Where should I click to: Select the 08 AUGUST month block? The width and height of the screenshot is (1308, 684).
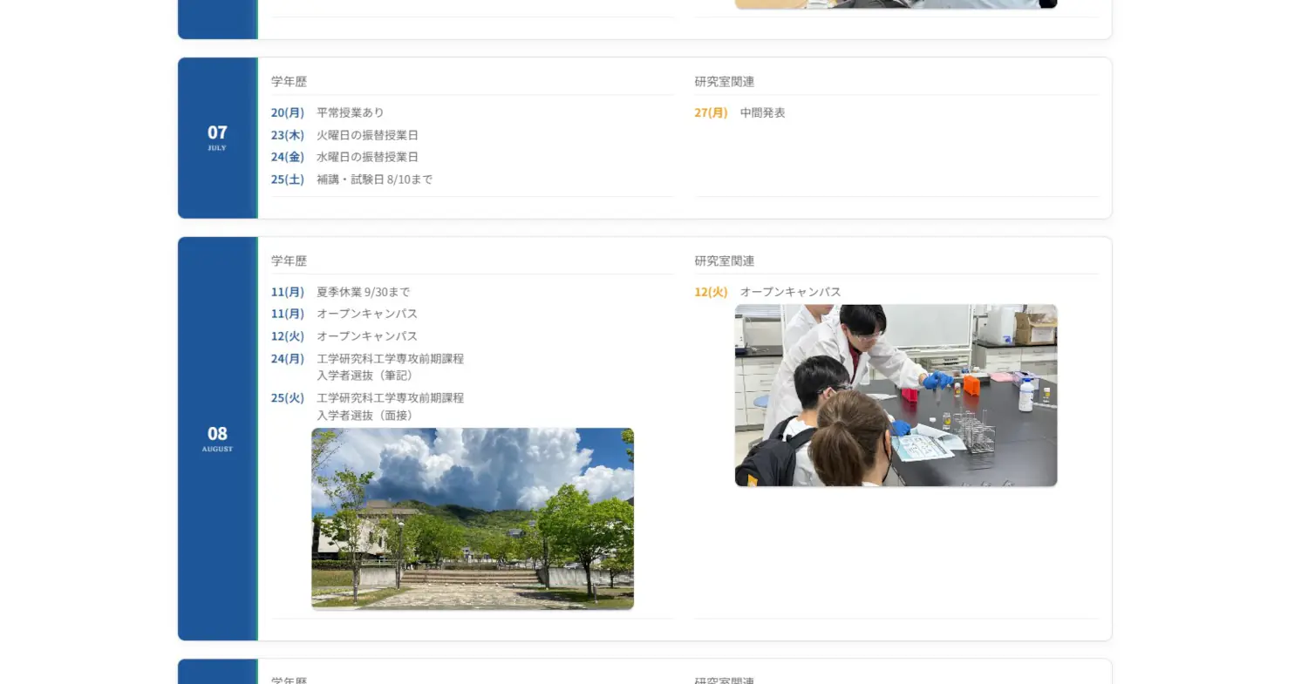[x=217, y=438]
